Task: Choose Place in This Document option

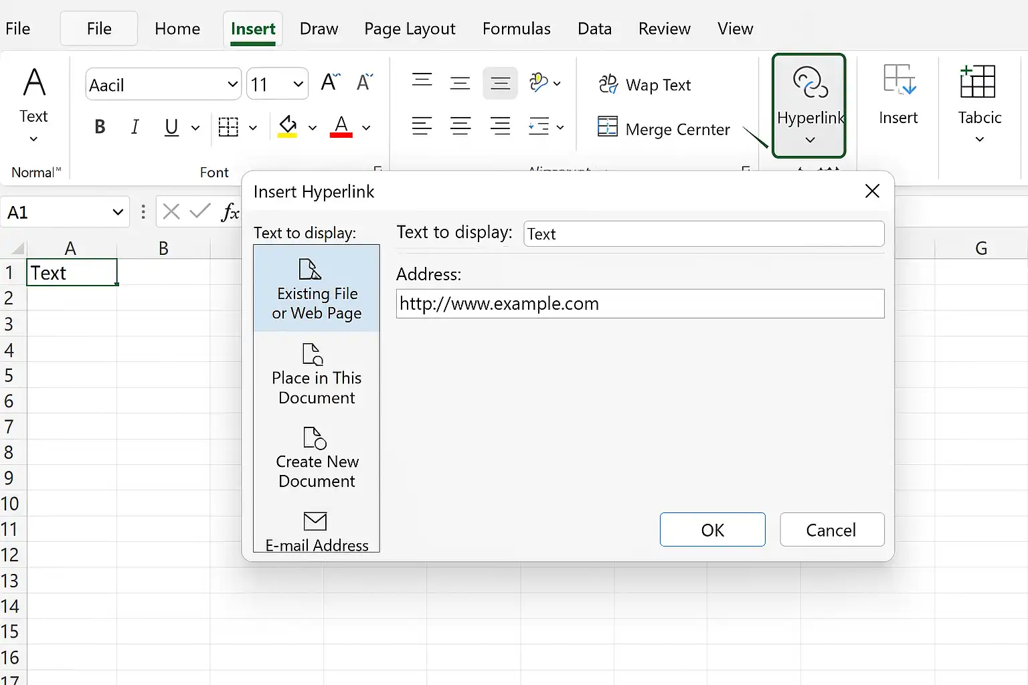Action: pyautogui.click(x=317, y=374)
